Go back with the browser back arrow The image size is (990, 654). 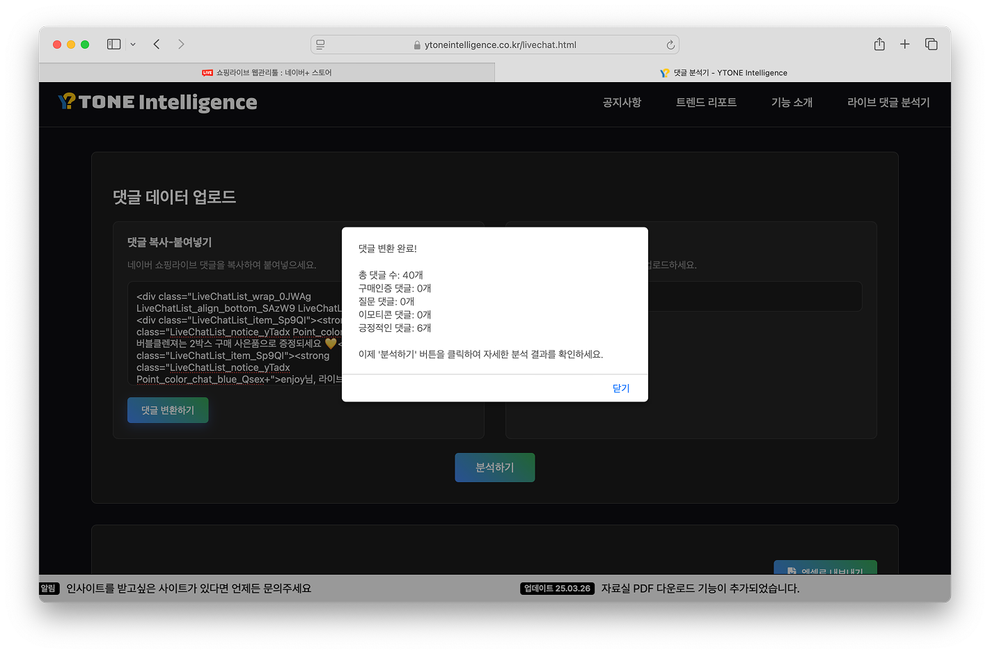[x=157, y=44]
